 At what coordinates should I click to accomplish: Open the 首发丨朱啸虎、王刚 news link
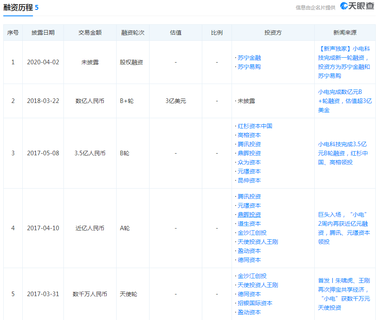click(x=344, y=294)
